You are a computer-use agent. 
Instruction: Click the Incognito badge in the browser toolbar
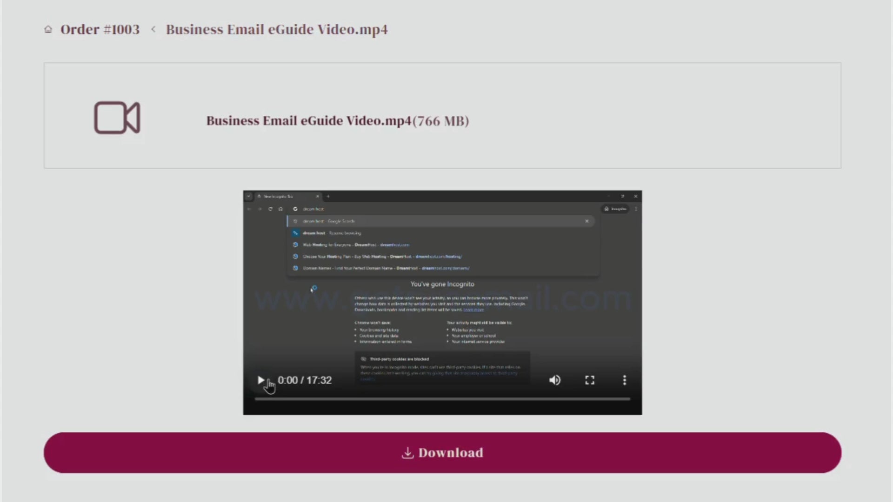pos(615,209)
